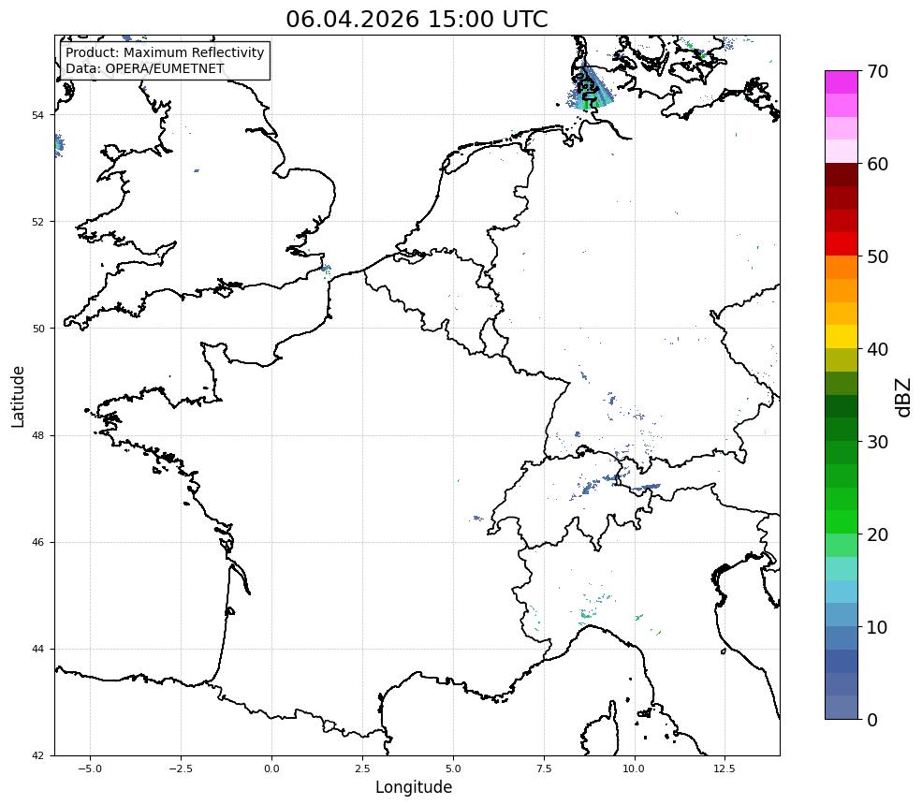Click the Latitude axis label
The image size is (922, 805).
[18, 396]
